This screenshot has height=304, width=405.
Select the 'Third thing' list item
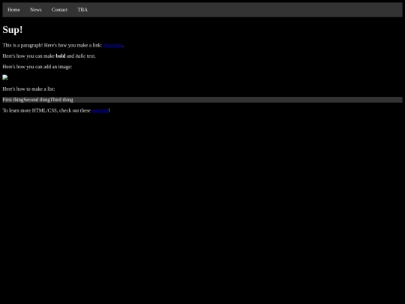click(61, 100)
